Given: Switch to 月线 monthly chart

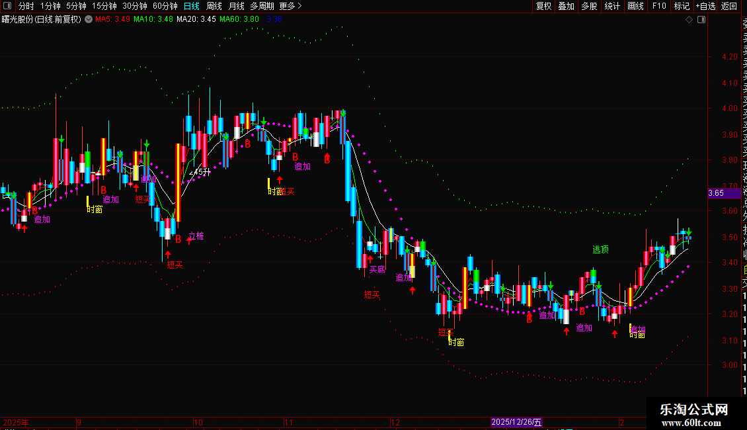Looking at the screenshot, I should pos(236,6).
